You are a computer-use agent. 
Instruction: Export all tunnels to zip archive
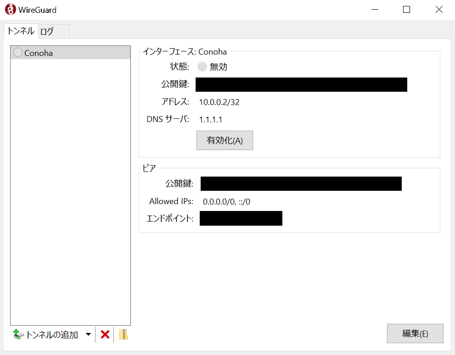pyautogui.click(x=124, y=334)
